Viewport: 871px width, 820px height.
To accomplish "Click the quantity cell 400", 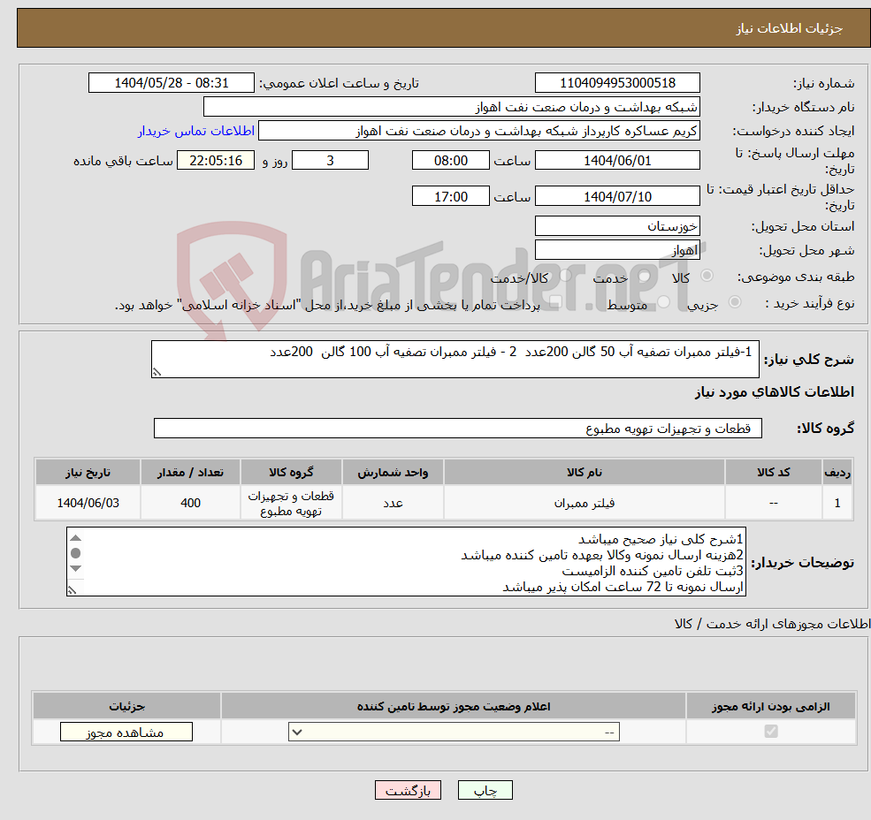I will (x=190, y=503).
